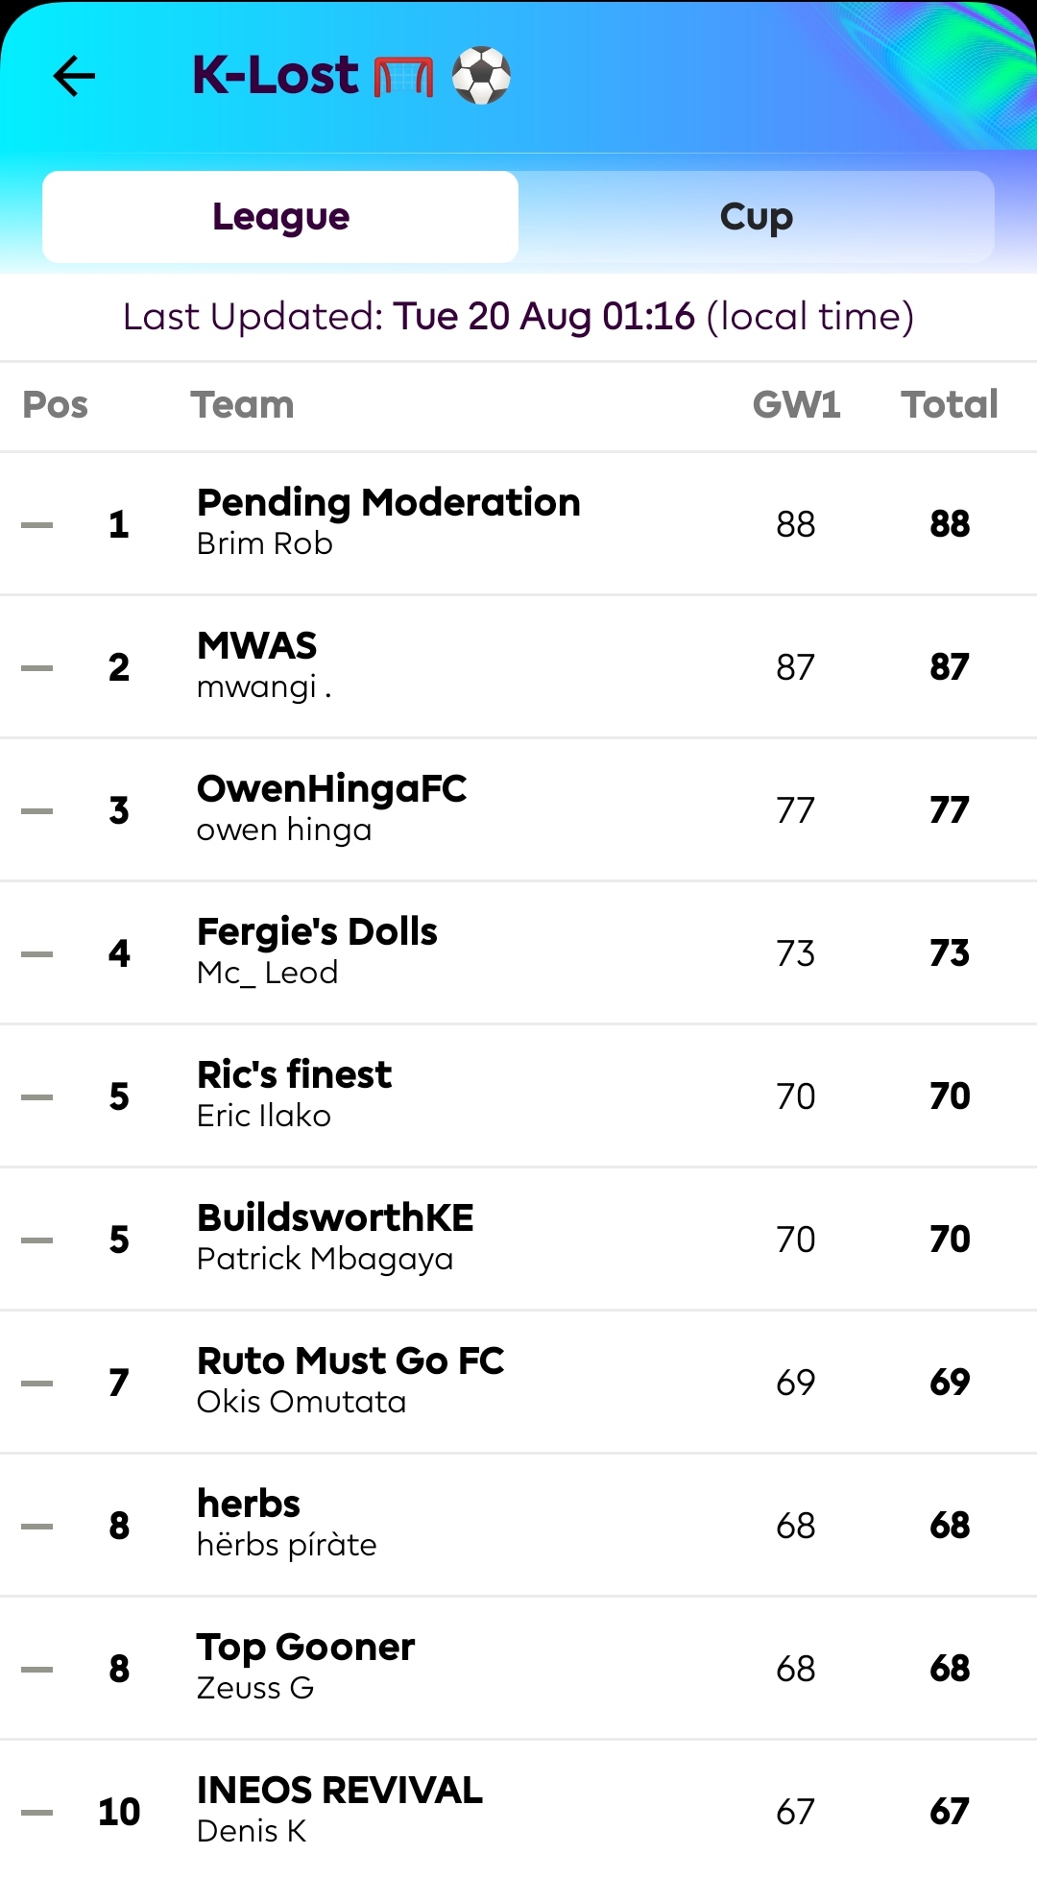Click the rank dash icon next to INEOS REVIVAL
Viewport: 1037px width, 1878px height.
click(x=37, y=1812)
